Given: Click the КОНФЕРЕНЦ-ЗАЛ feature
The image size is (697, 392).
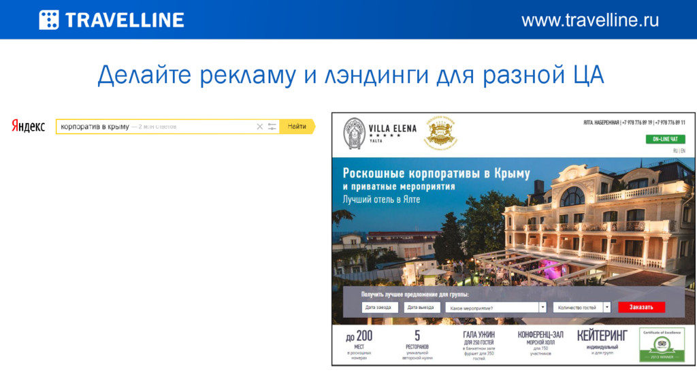Looking at the screenshot, I should click(540, 343).
